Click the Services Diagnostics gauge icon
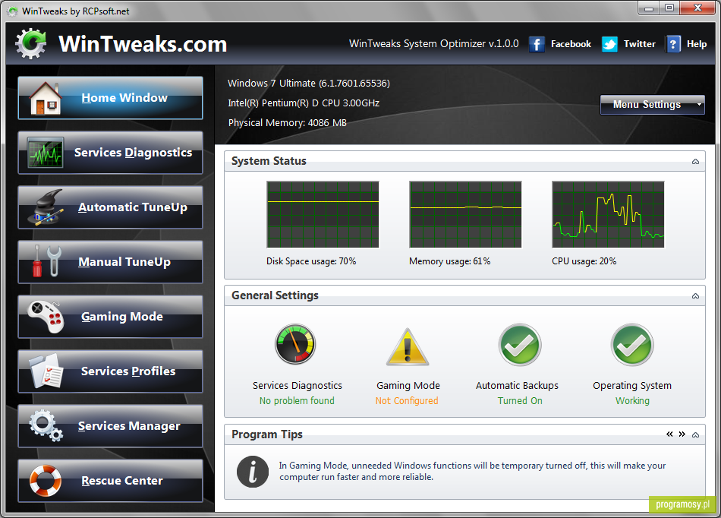The height and width of the screenshot is (518, 721). click(295, 344)
